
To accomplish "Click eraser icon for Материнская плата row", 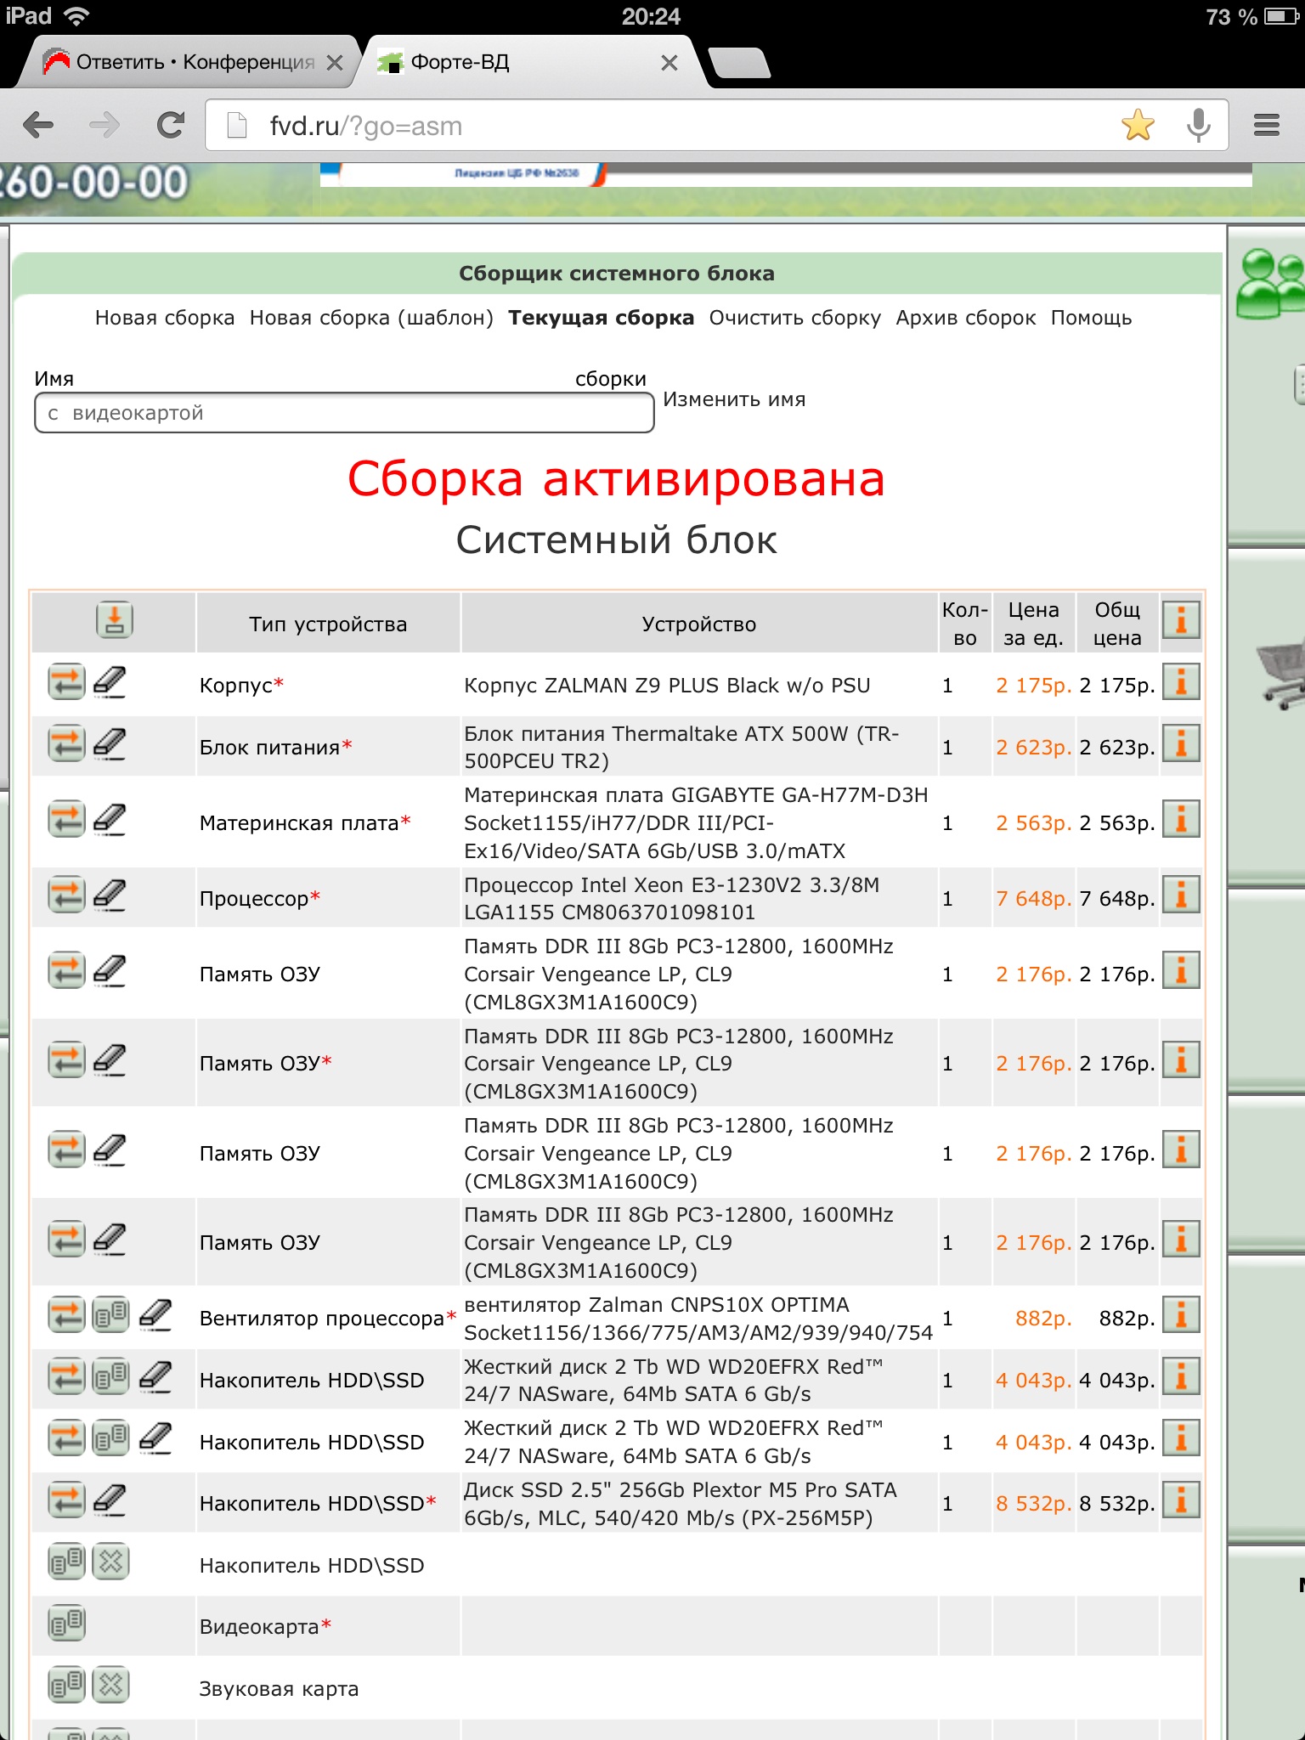I will tap(110, 819).
